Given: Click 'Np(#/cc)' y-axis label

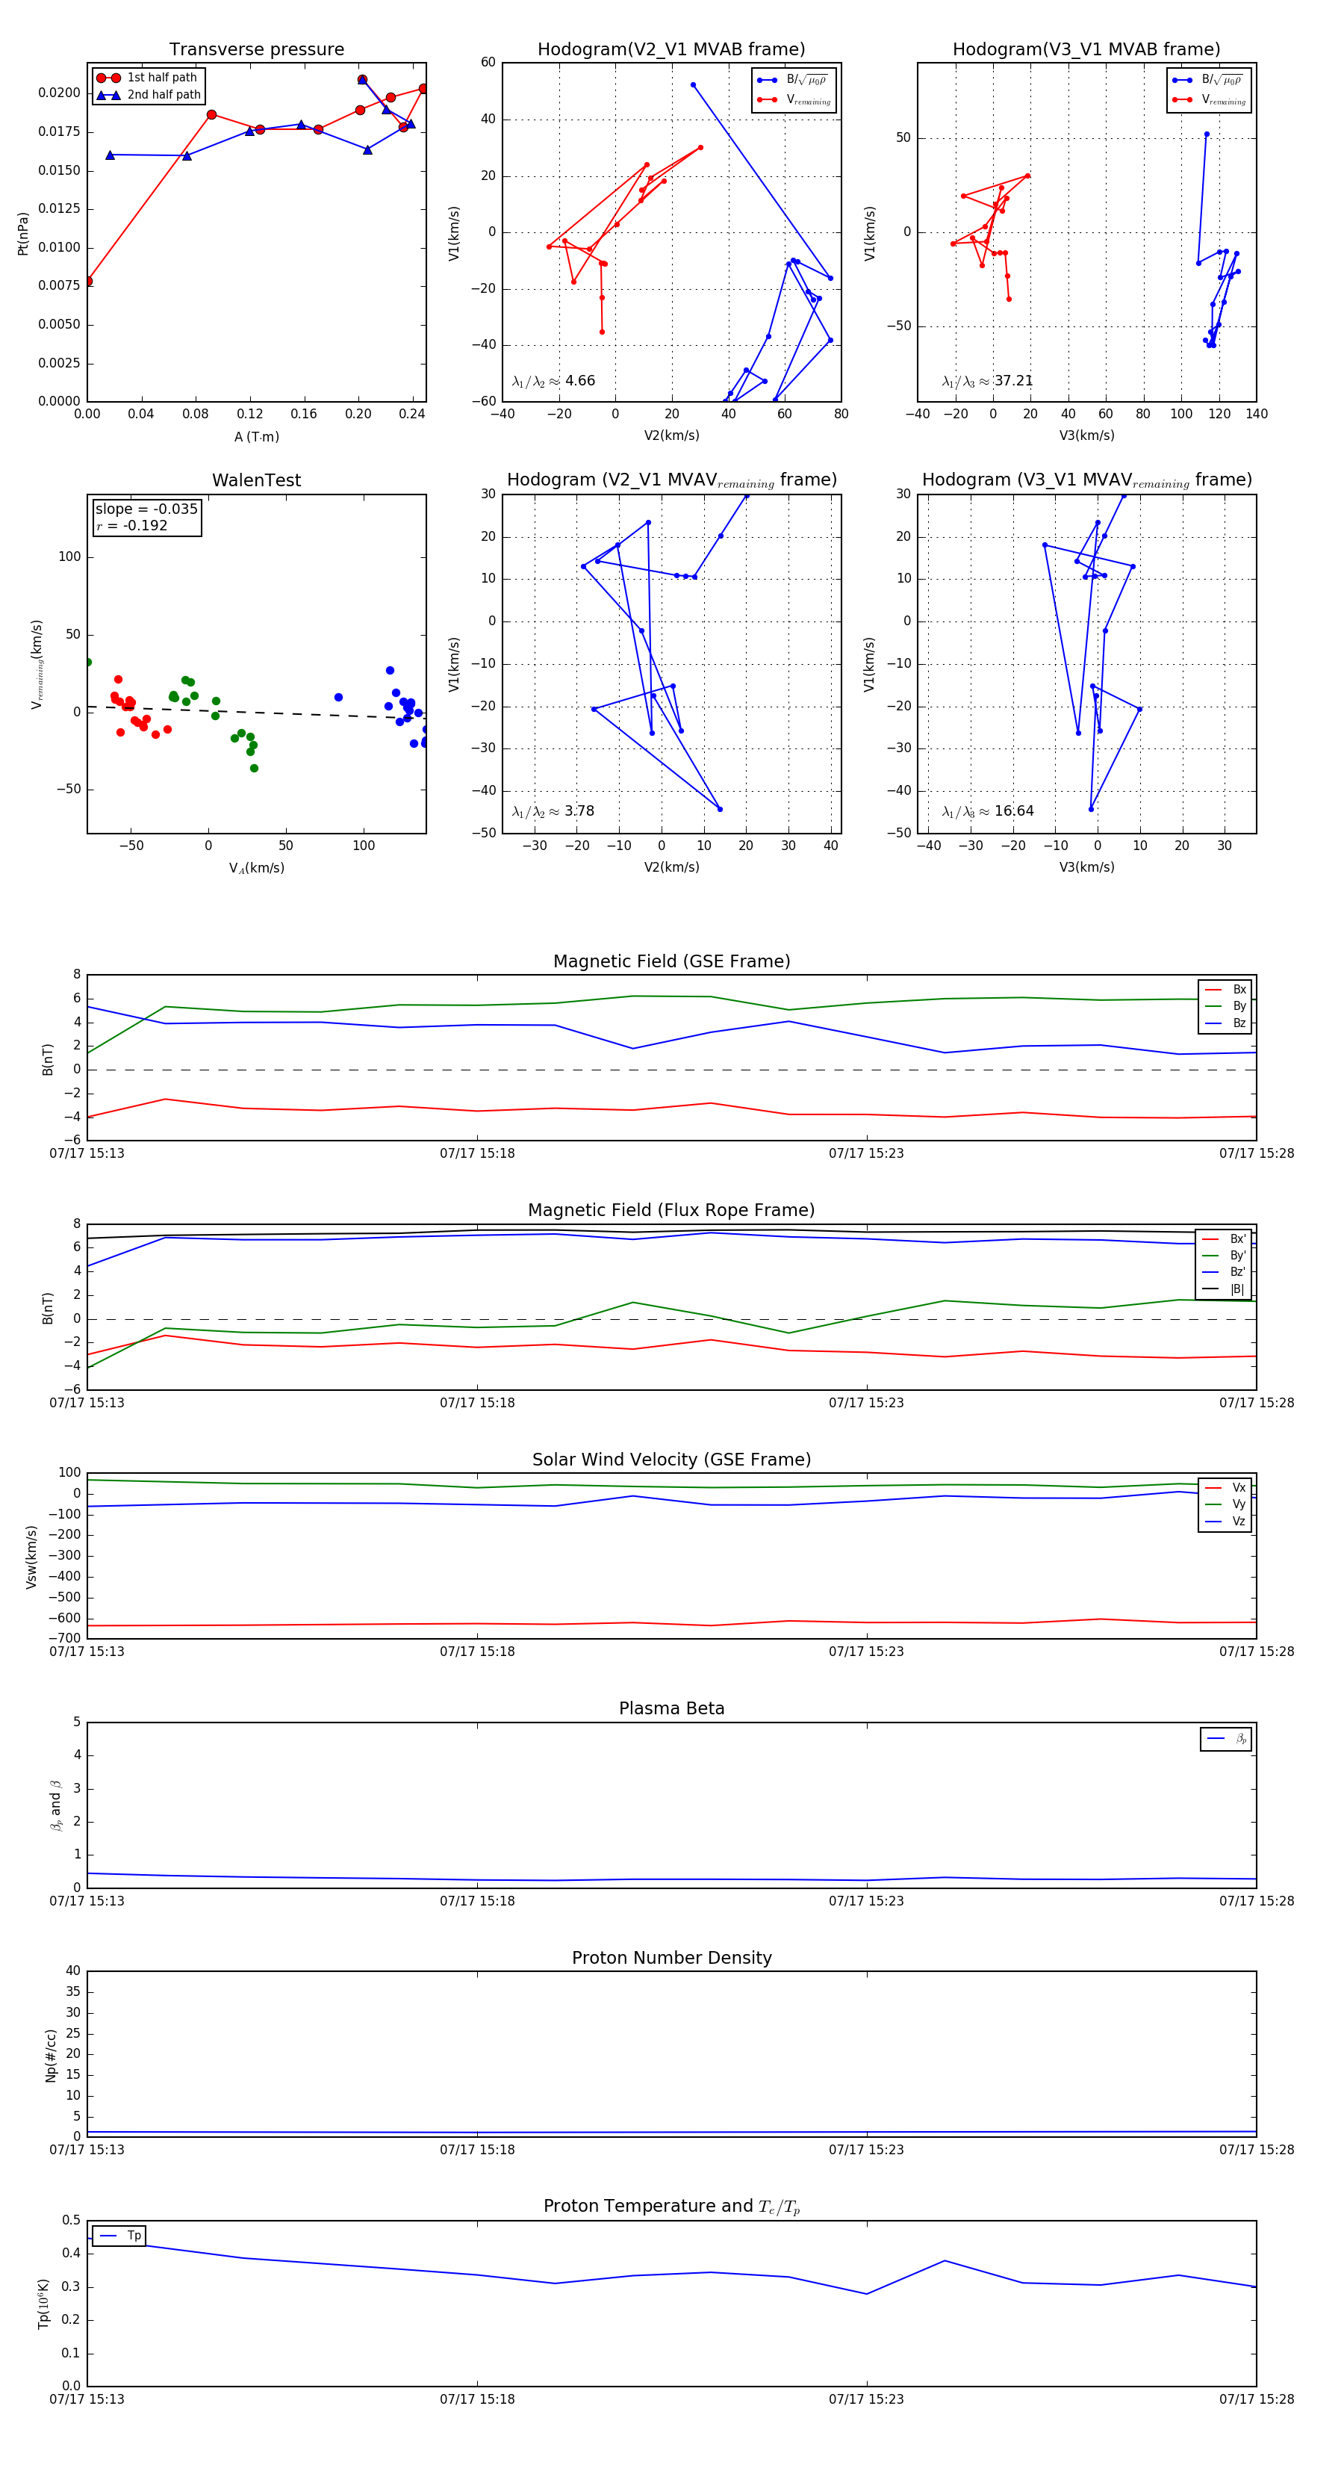Looking at the screenshot, I should click(52, 2056).
